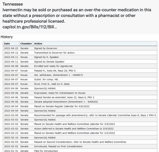Click the History section heading

point(7,37)
